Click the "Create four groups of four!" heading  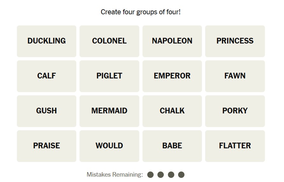(141, 12)
